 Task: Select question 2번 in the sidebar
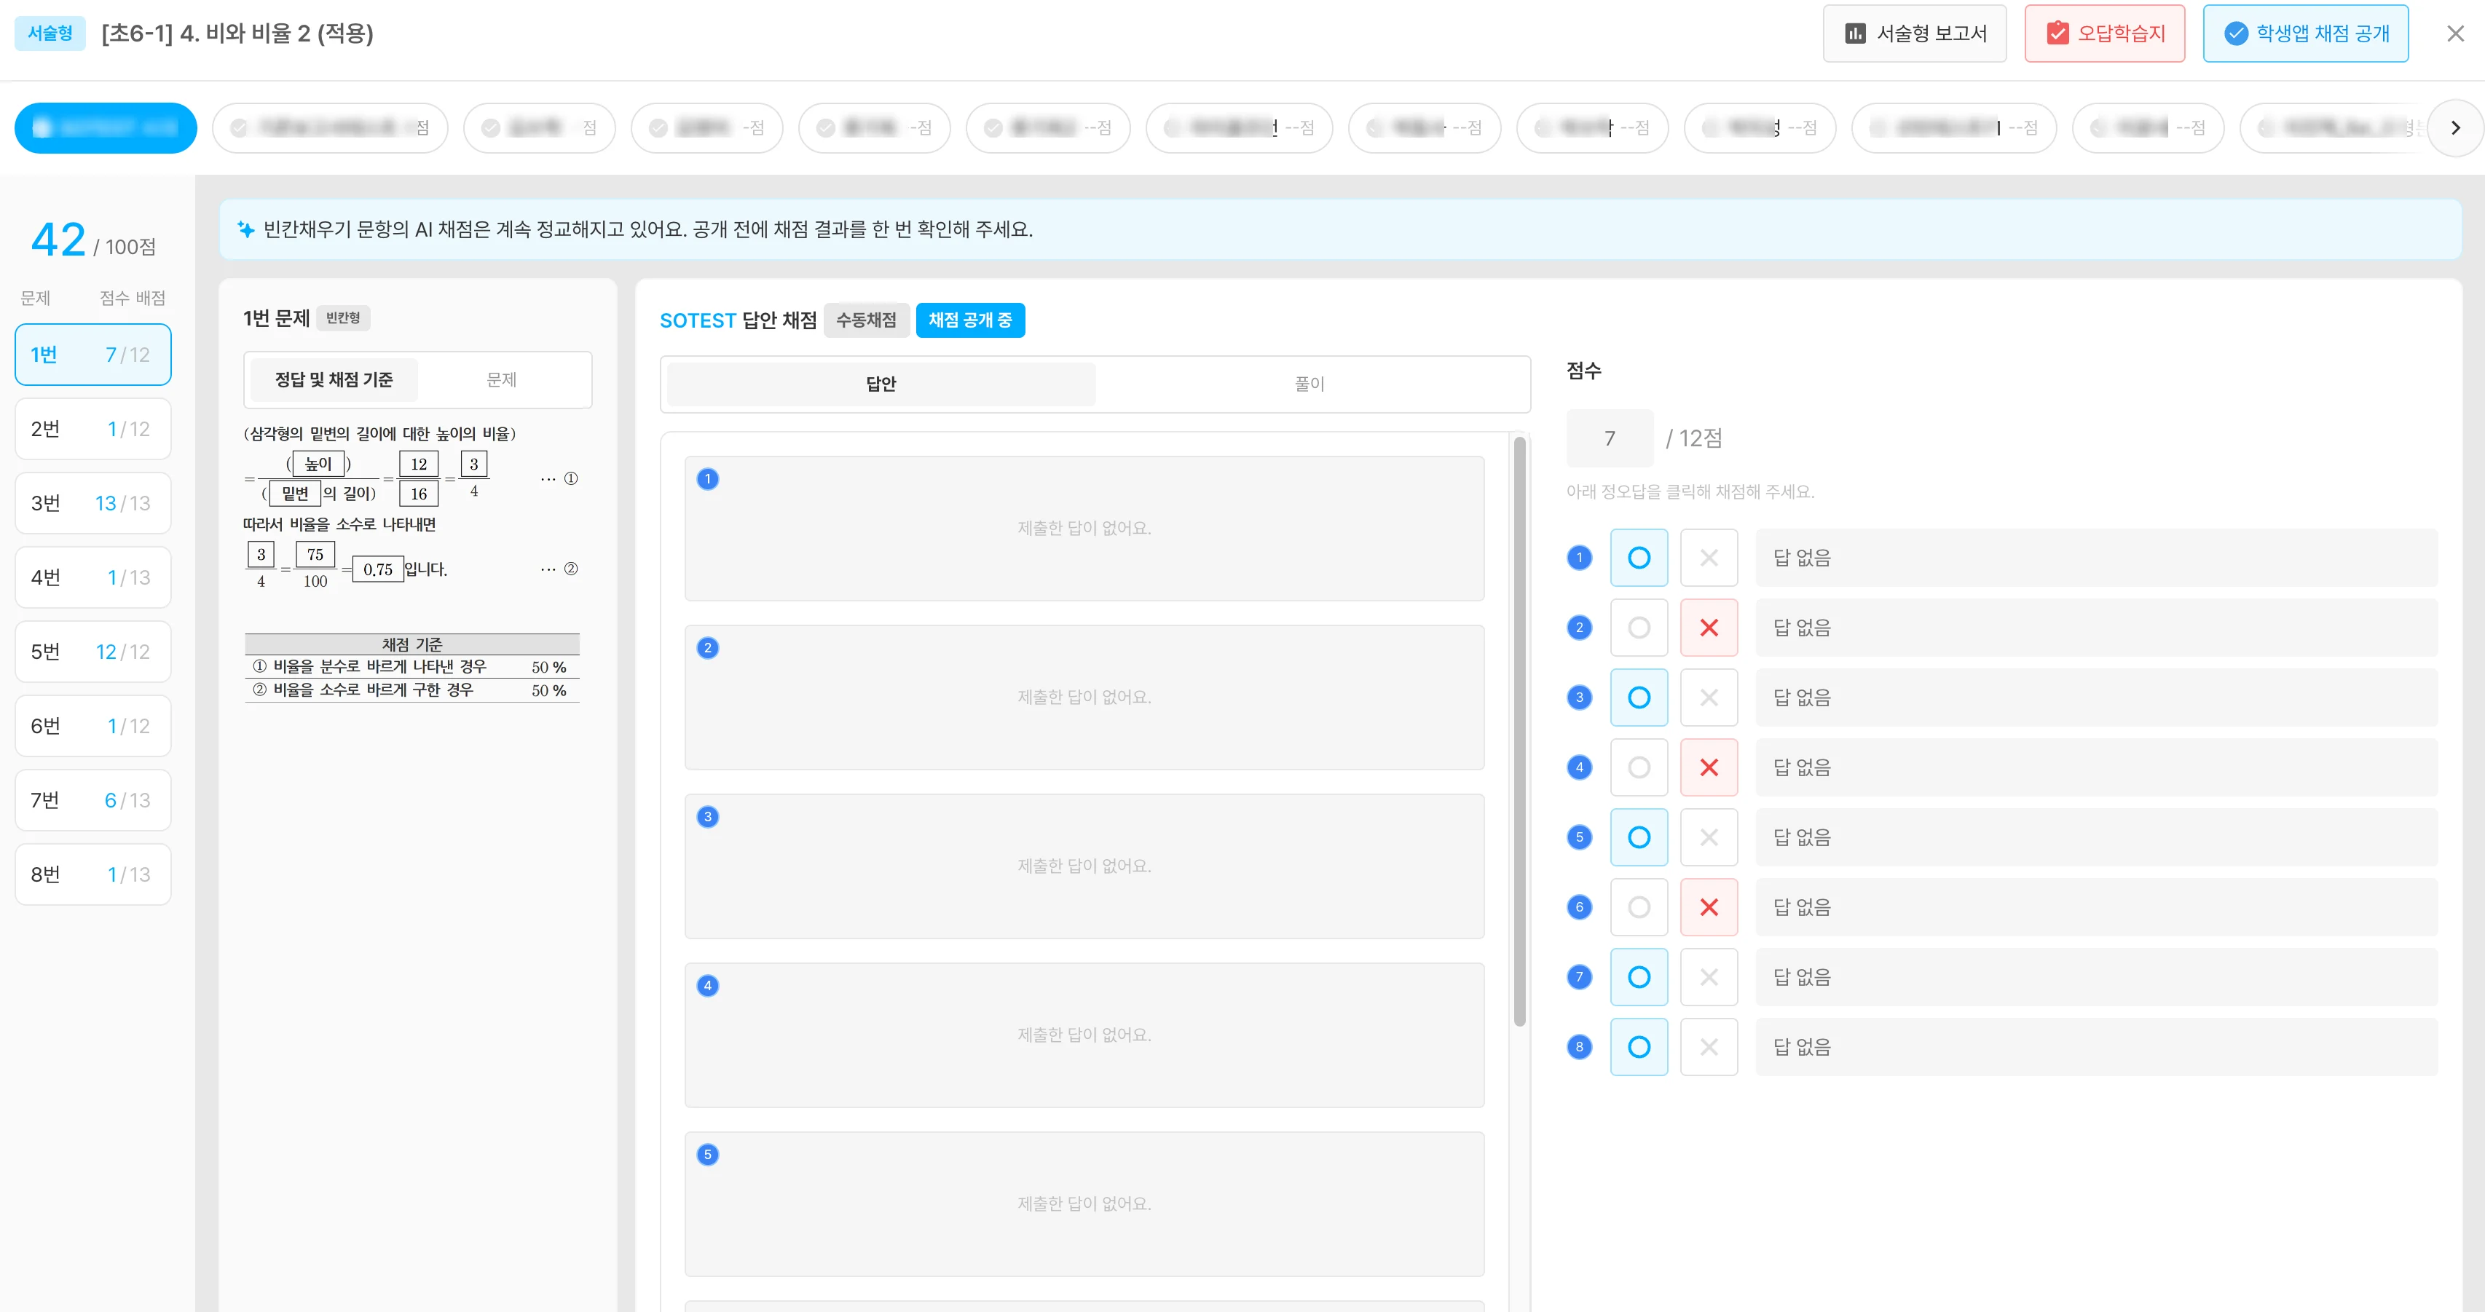coord(93,430)
